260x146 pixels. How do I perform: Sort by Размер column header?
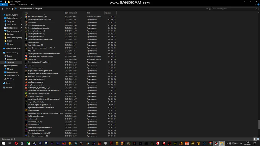(x=110, y=13)
